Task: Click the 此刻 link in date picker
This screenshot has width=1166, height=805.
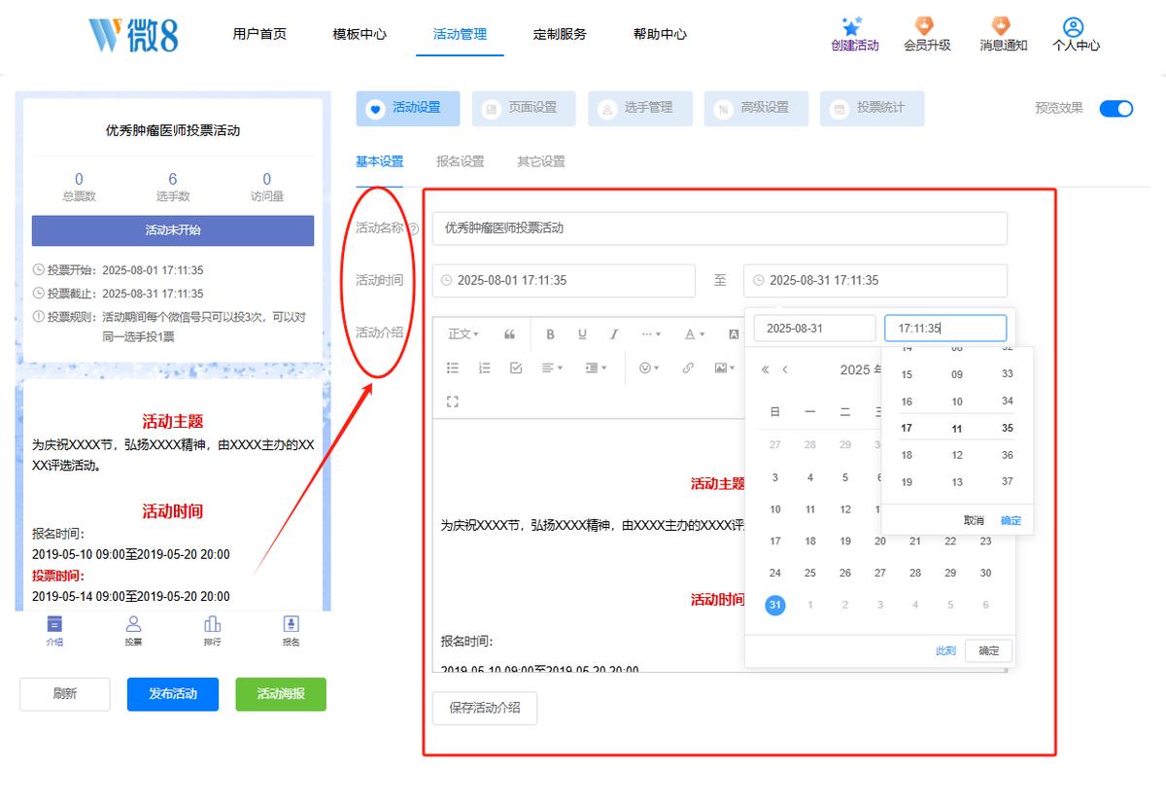Action: [945, 650]
